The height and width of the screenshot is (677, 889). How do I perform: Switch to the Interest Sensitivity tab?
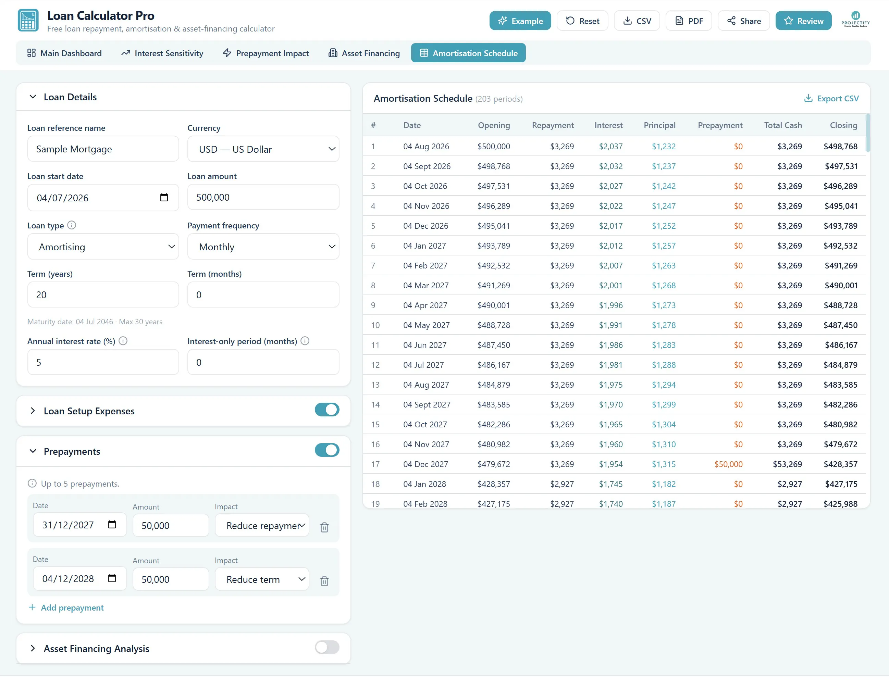pyautogui.click(x=162, y=53)
